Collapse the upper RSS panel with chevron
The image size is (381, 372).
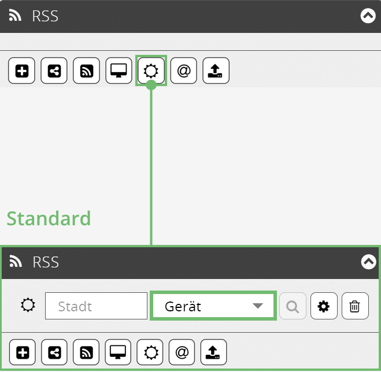(x=368, y=16)
